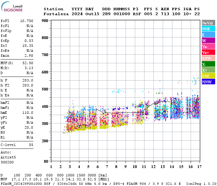
Task: Click the 17 frequency axis label
Action: click(x=199, y=167)
